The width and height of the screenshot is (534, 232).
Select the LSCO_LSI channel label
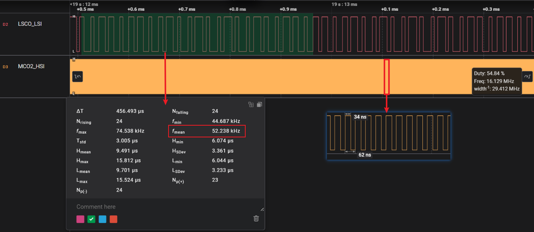(x=30, y=24)
